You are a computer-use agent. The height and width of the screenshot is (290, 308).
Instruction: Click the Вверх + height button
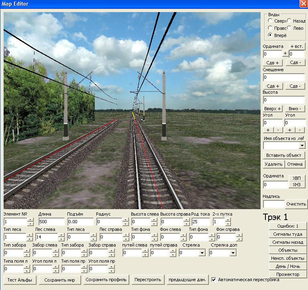click(273, 109)
